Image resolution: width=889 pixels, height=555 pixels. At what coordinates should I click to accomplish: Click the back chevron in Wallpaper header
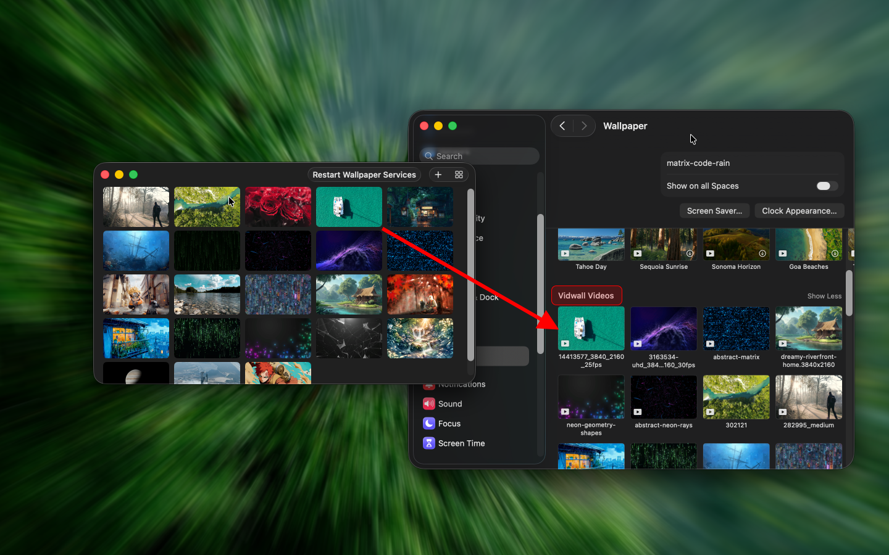coord(562,126)
